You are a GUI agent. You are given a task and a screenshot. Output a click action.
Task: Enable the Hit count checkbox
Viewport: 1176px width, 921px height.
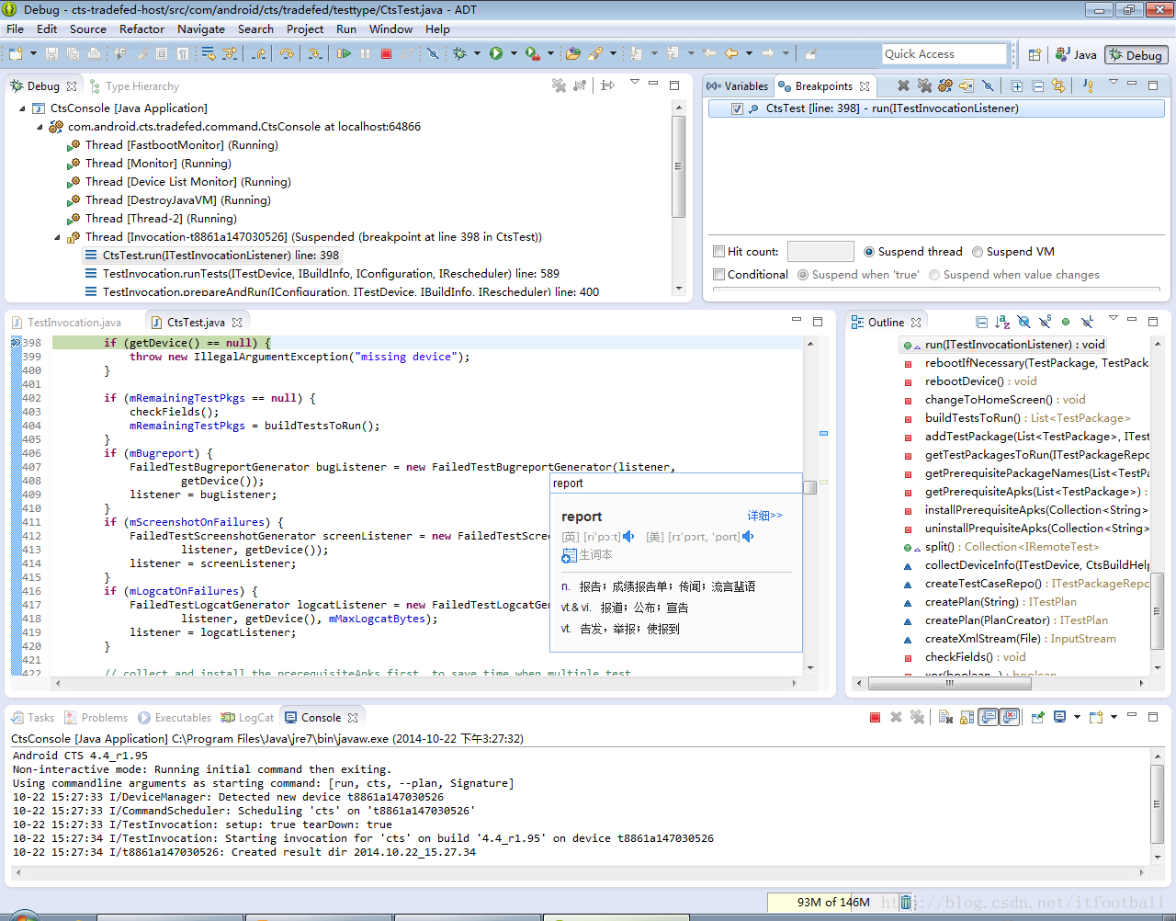coord(719,252)
